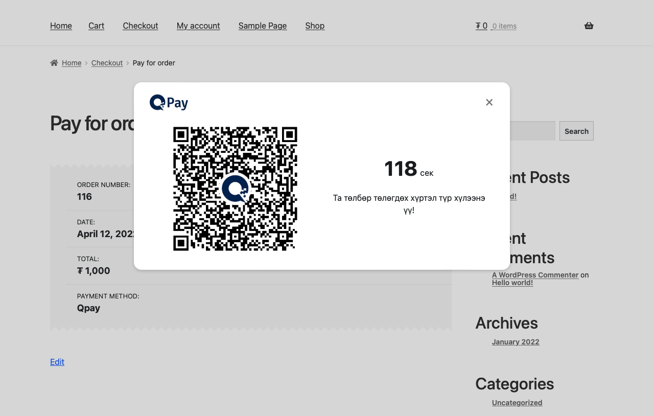Viewport: 653px width, 416px height.
Task: Close the QPay payment popup
Action: [489, 102]
